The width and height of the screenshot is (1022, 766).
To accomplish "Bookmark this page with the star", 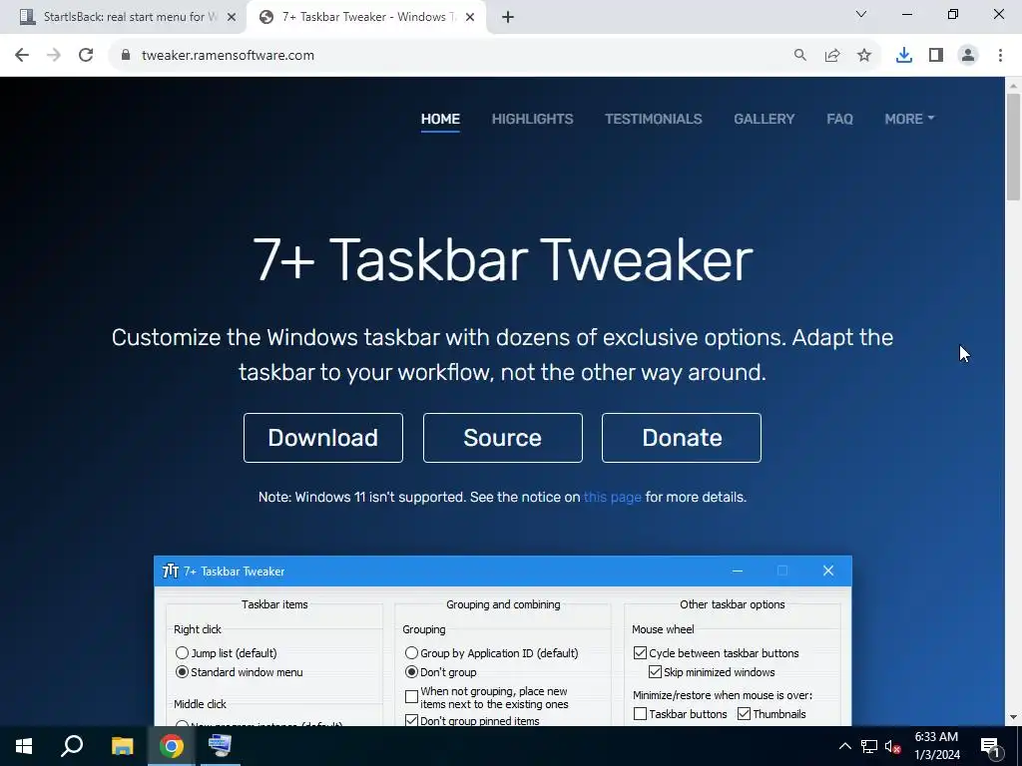I will tap(864, 56).
